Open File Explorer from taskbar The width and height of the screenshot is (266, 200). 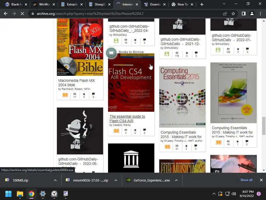point(20,194)
